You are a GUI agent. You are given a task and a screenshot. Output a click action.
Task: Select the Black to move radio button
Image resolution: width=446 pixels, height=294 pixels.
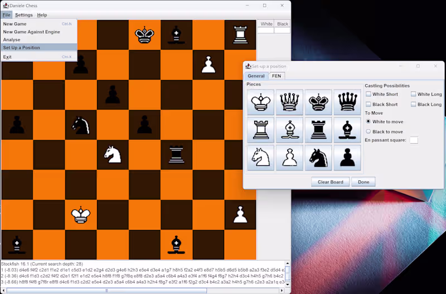pyautogui.click(x=369, y=131)
